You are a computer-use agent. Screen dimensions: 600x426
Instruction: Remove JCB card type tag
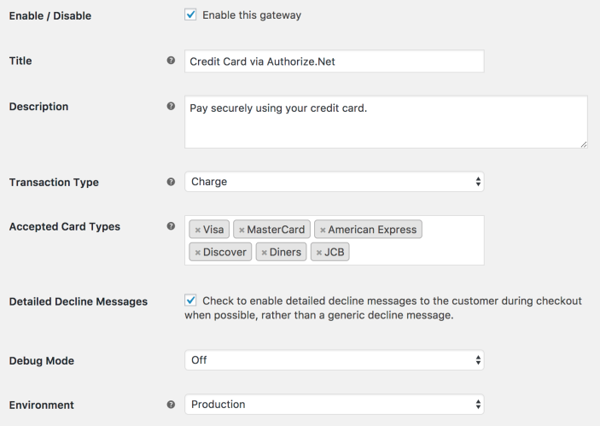click(x=319, y=253)
